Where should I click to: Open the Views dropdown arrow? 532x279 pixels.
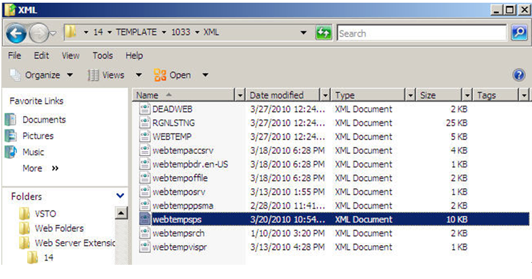click(139, 75)
